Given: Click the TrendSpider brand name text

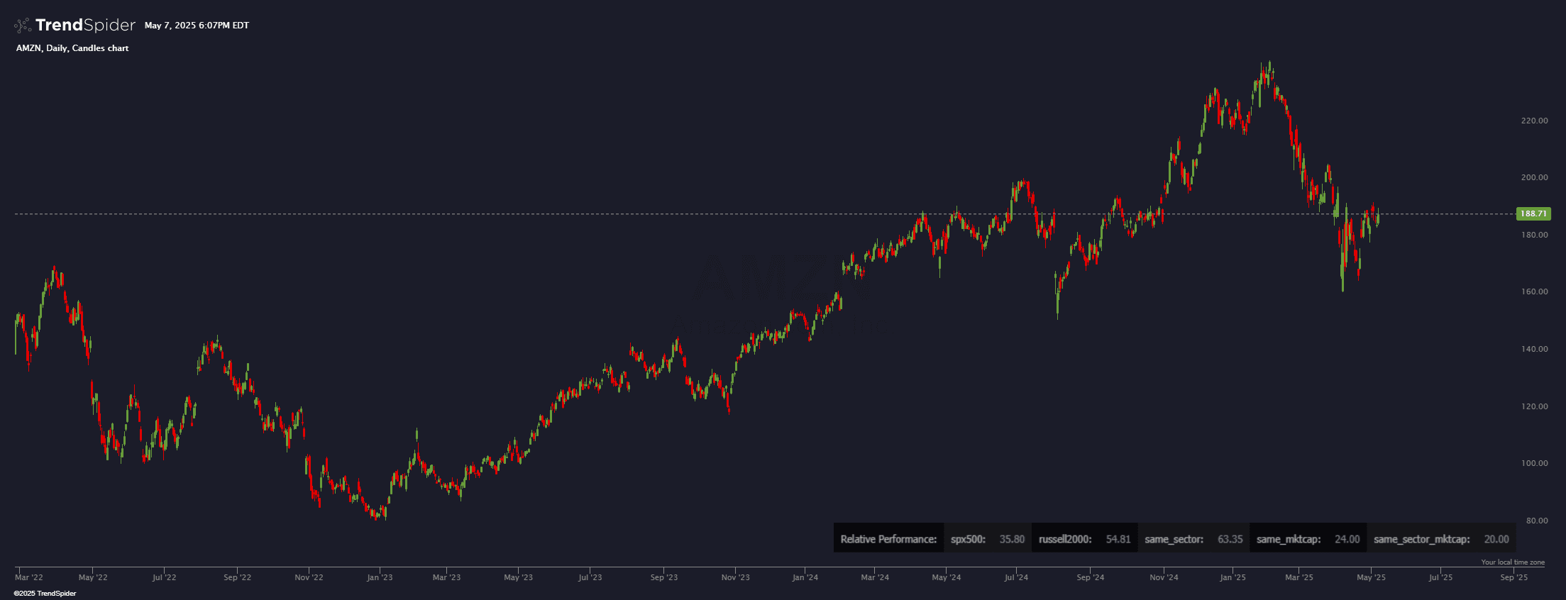Looking at the screenshot, I should click(x=85, y=26).
